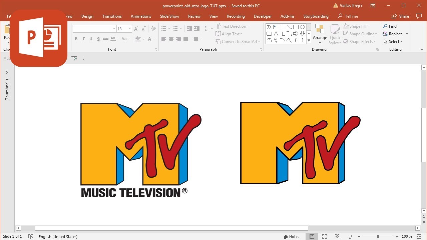Select the Isosceles Triangle shape
The width and height of the screenshot is (427, 240).
pyautogui.click(x=276, y=34)
